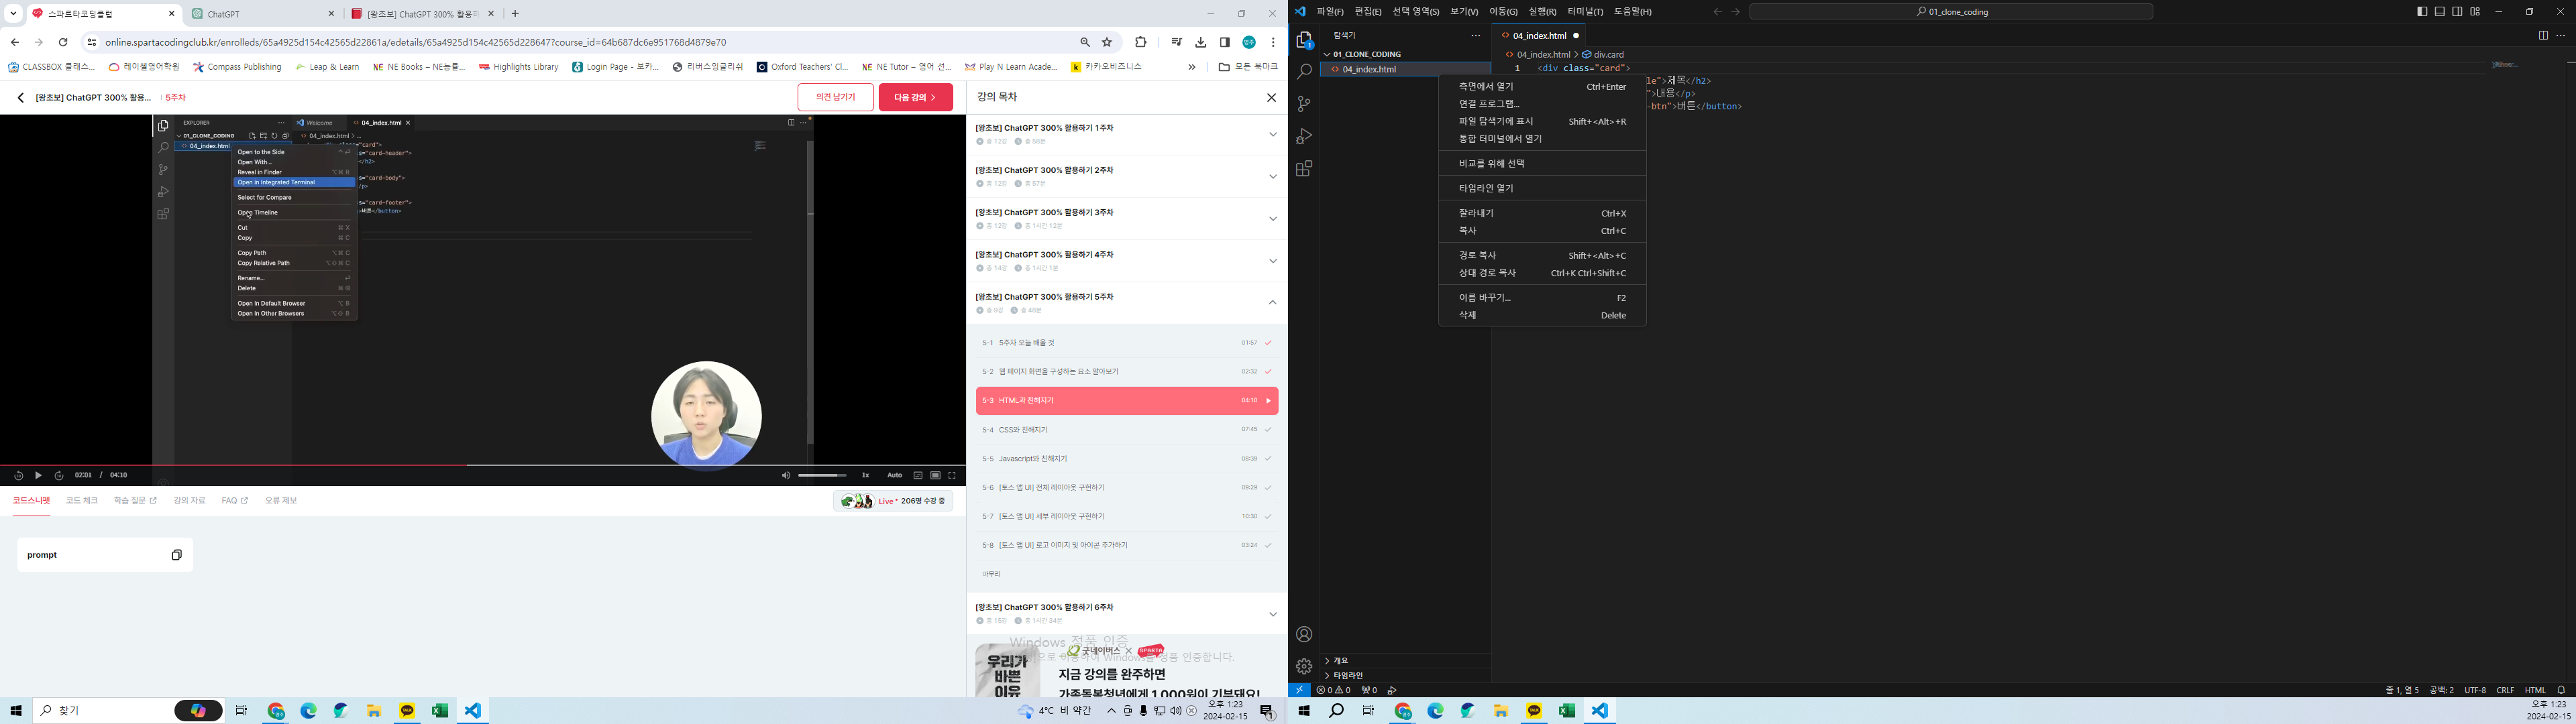Open a new Chrome tab
2576x724 pixels.
coord(515,14)
